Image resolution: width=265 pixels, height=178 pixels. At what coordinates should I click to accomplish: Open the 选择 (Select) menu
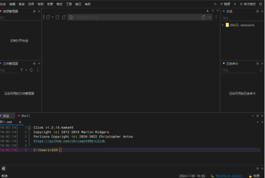pyautogui.click(x=31, y=4)
